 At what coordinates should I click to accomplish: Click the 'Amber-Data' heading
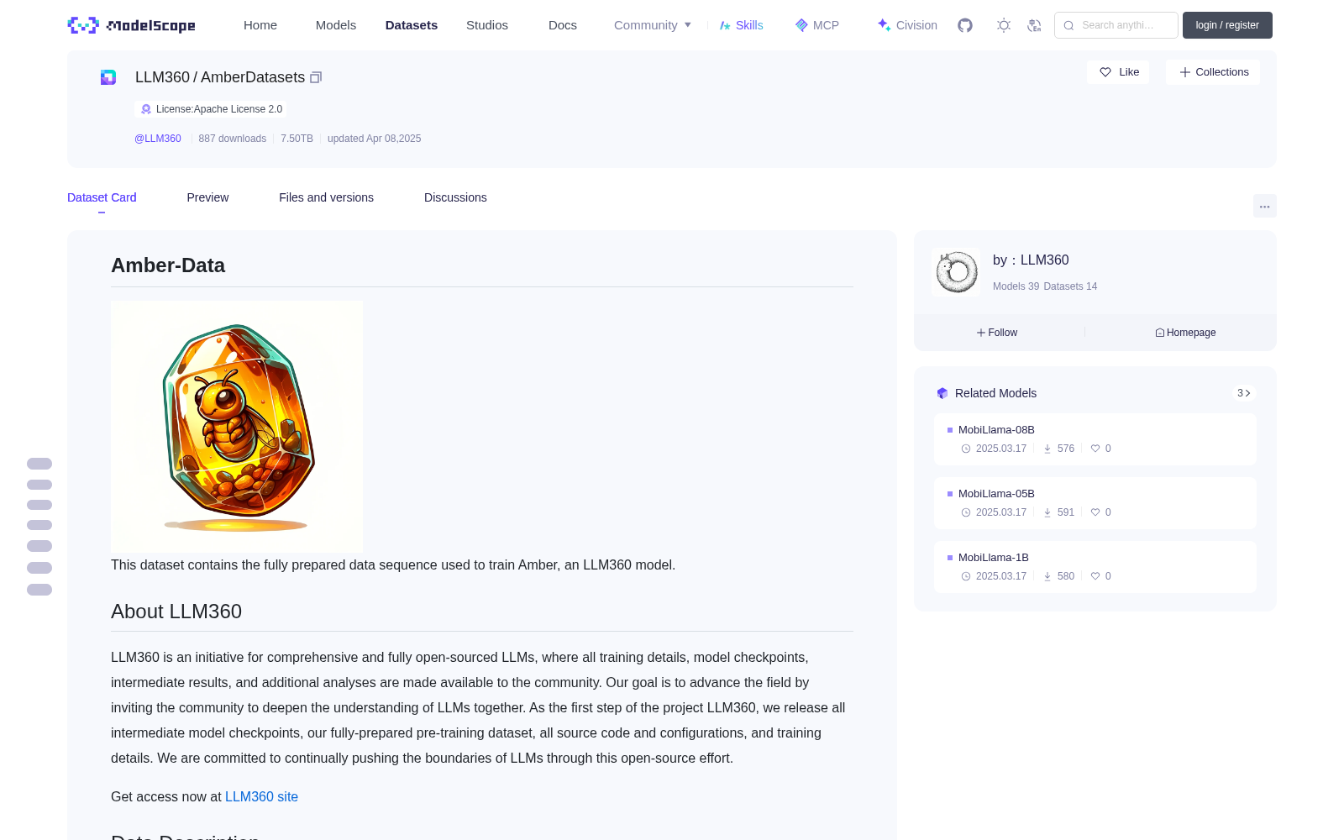pyautogui.click(x=168, y=265)
